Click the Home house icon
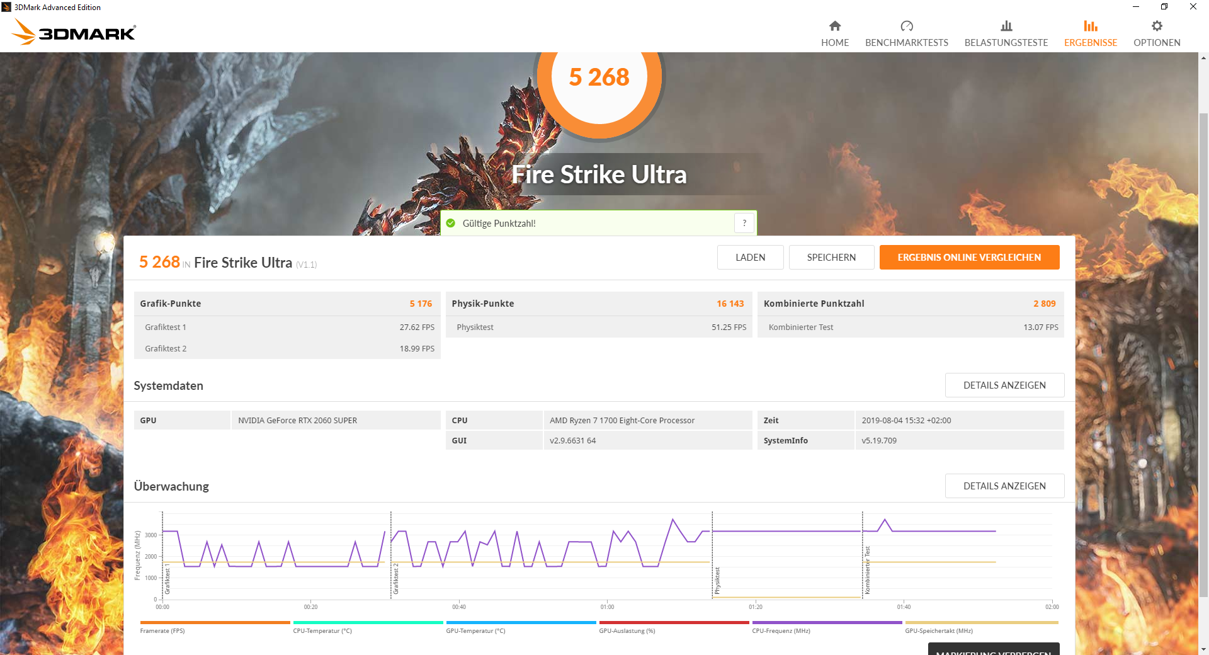This screenshot has width=1209, height=655. tap(835, 26)
